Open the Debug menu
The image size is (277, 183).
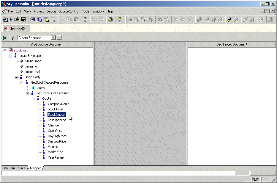coord(51,11)
